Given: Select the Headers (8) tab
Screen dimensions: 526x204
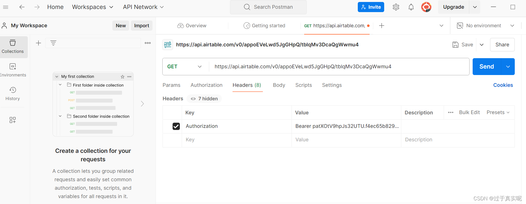Looking at the screenshot, I should [x=247, y=85].
